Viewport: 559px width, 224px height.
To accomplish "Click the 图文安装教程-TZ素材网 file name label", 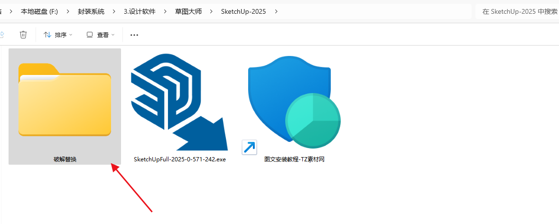I will tap(294, 159).
